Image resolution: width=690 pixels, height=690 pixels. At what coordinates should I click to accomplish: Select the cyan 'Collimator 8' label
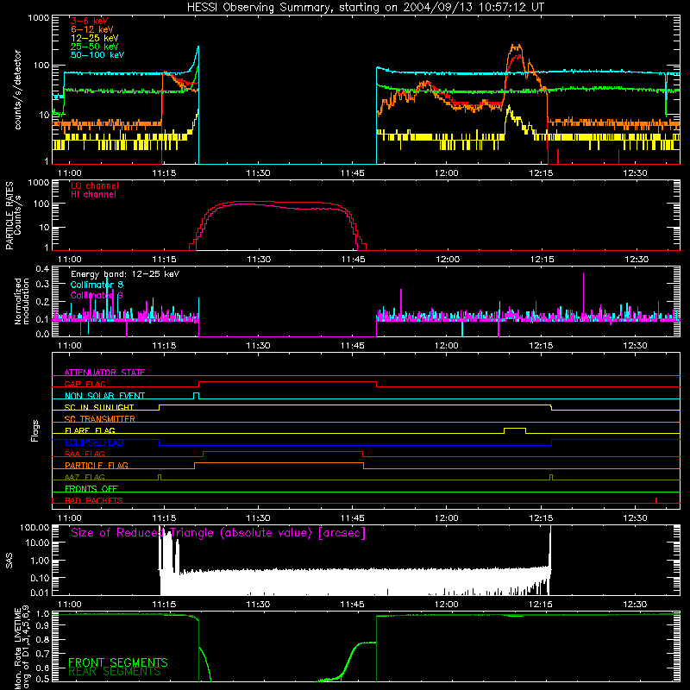97,285
